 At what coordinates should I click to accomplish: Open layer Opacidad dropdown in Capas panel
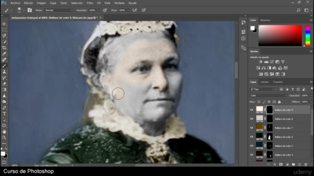311,95
